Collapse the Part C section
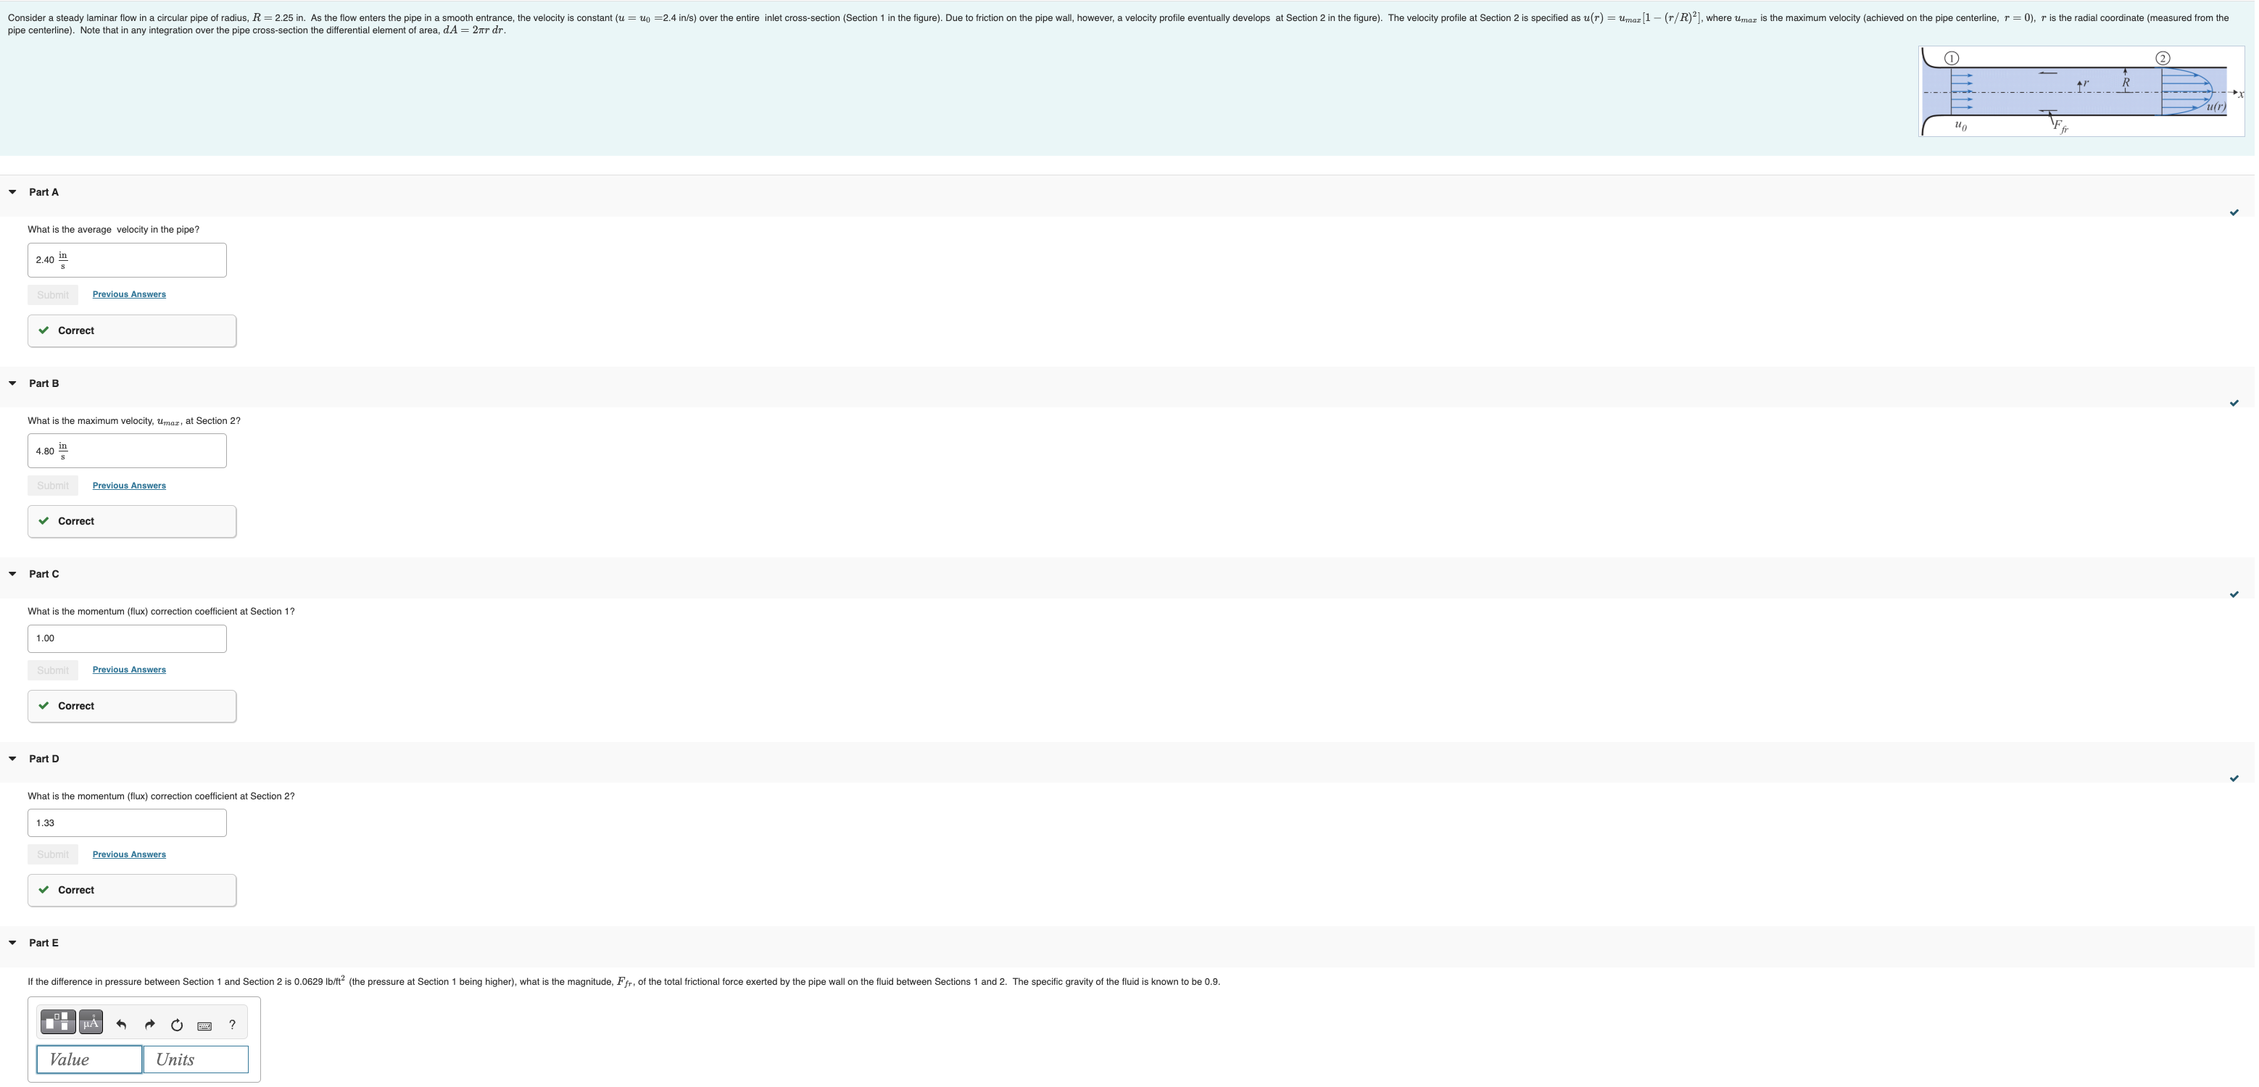 pos(12,574)
